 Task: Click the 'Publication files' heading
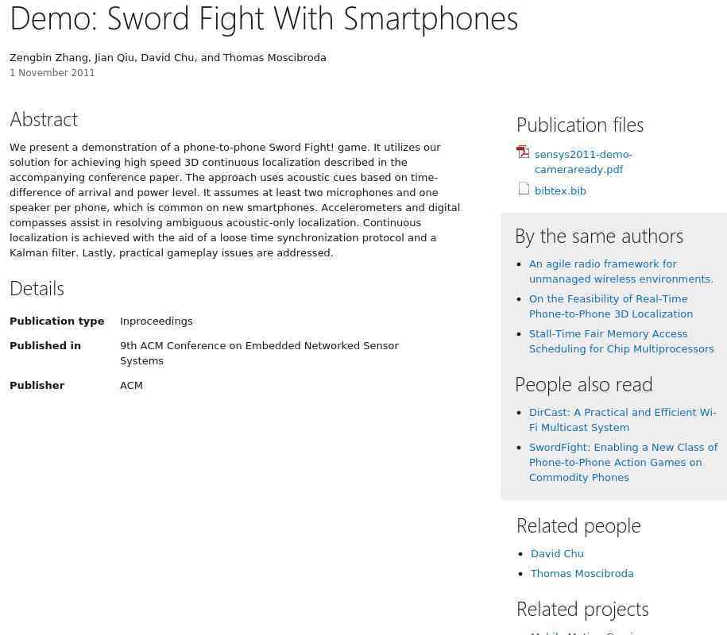[579, 125]
